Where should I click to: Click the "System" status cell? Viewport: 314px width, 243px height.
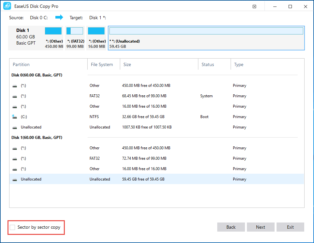point(207,96)
